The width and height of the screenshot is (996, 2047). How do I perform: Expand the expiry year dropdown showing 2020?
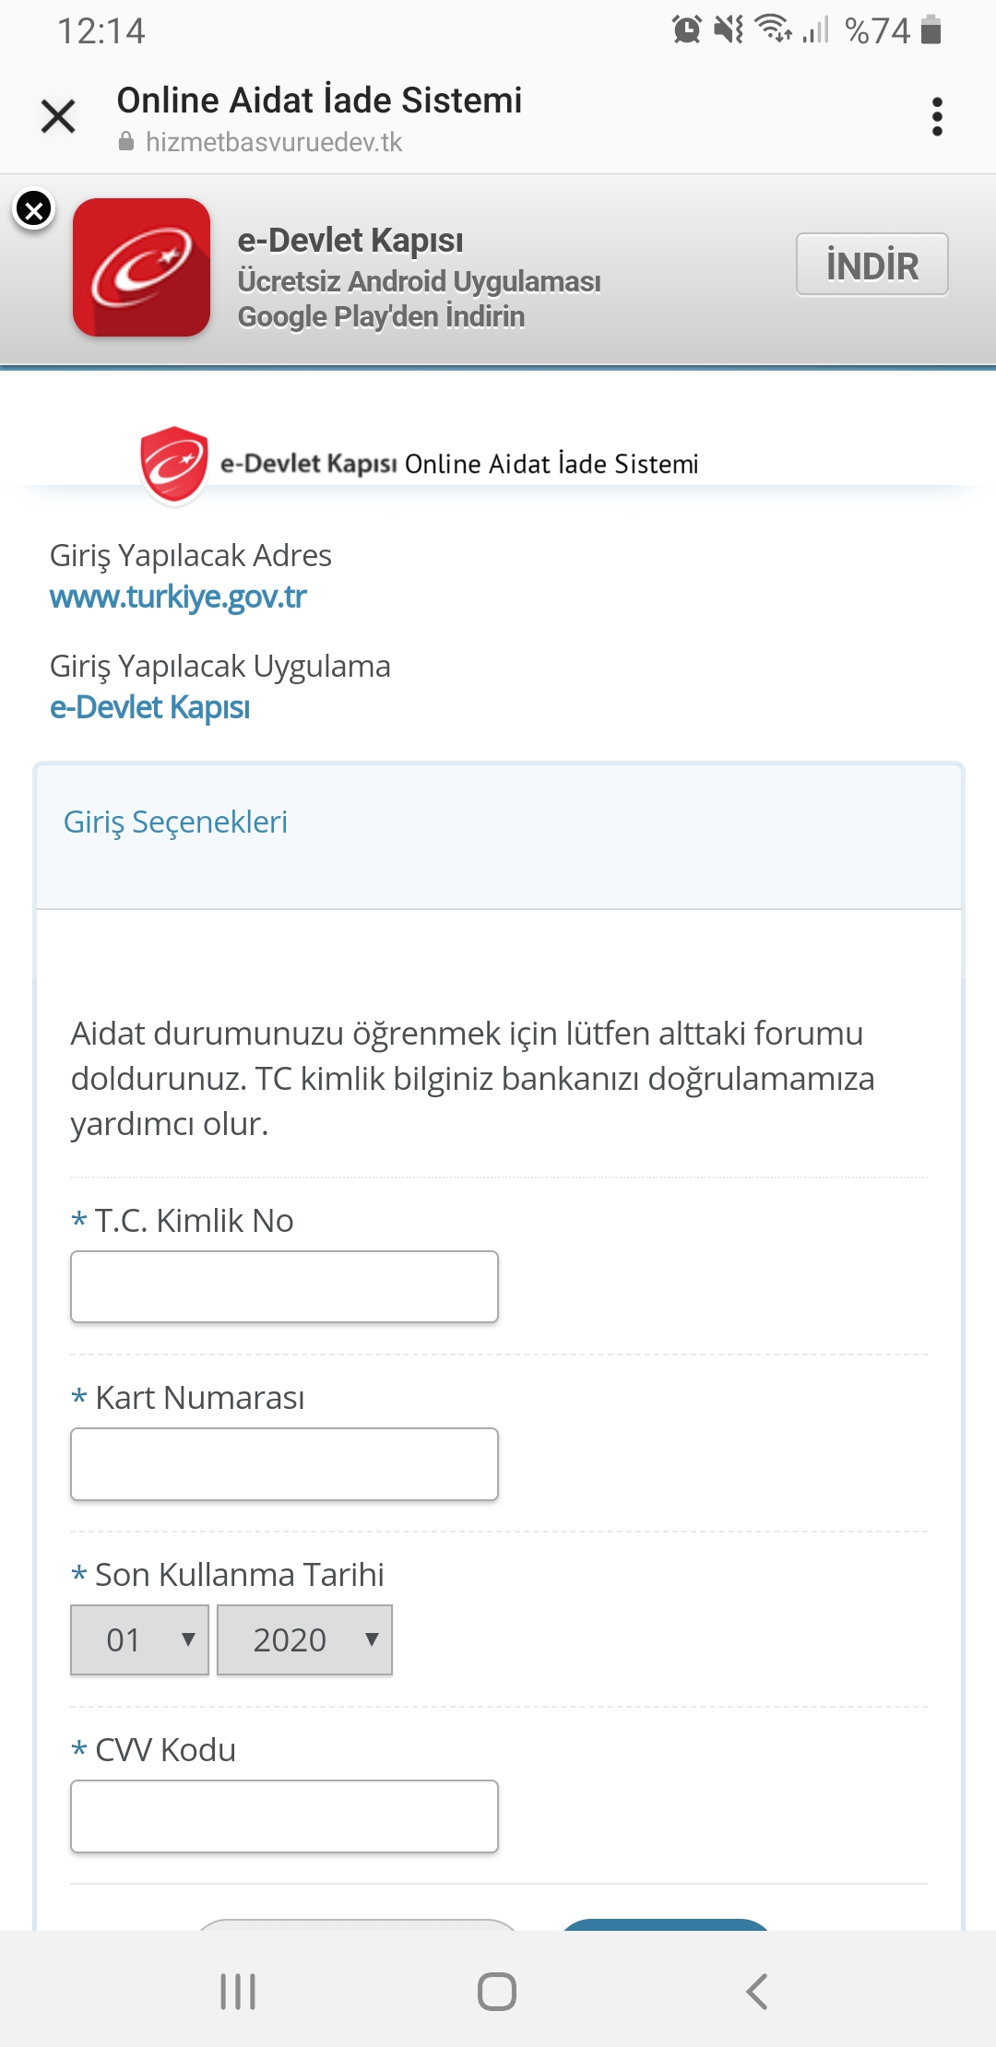(304, 1639)
